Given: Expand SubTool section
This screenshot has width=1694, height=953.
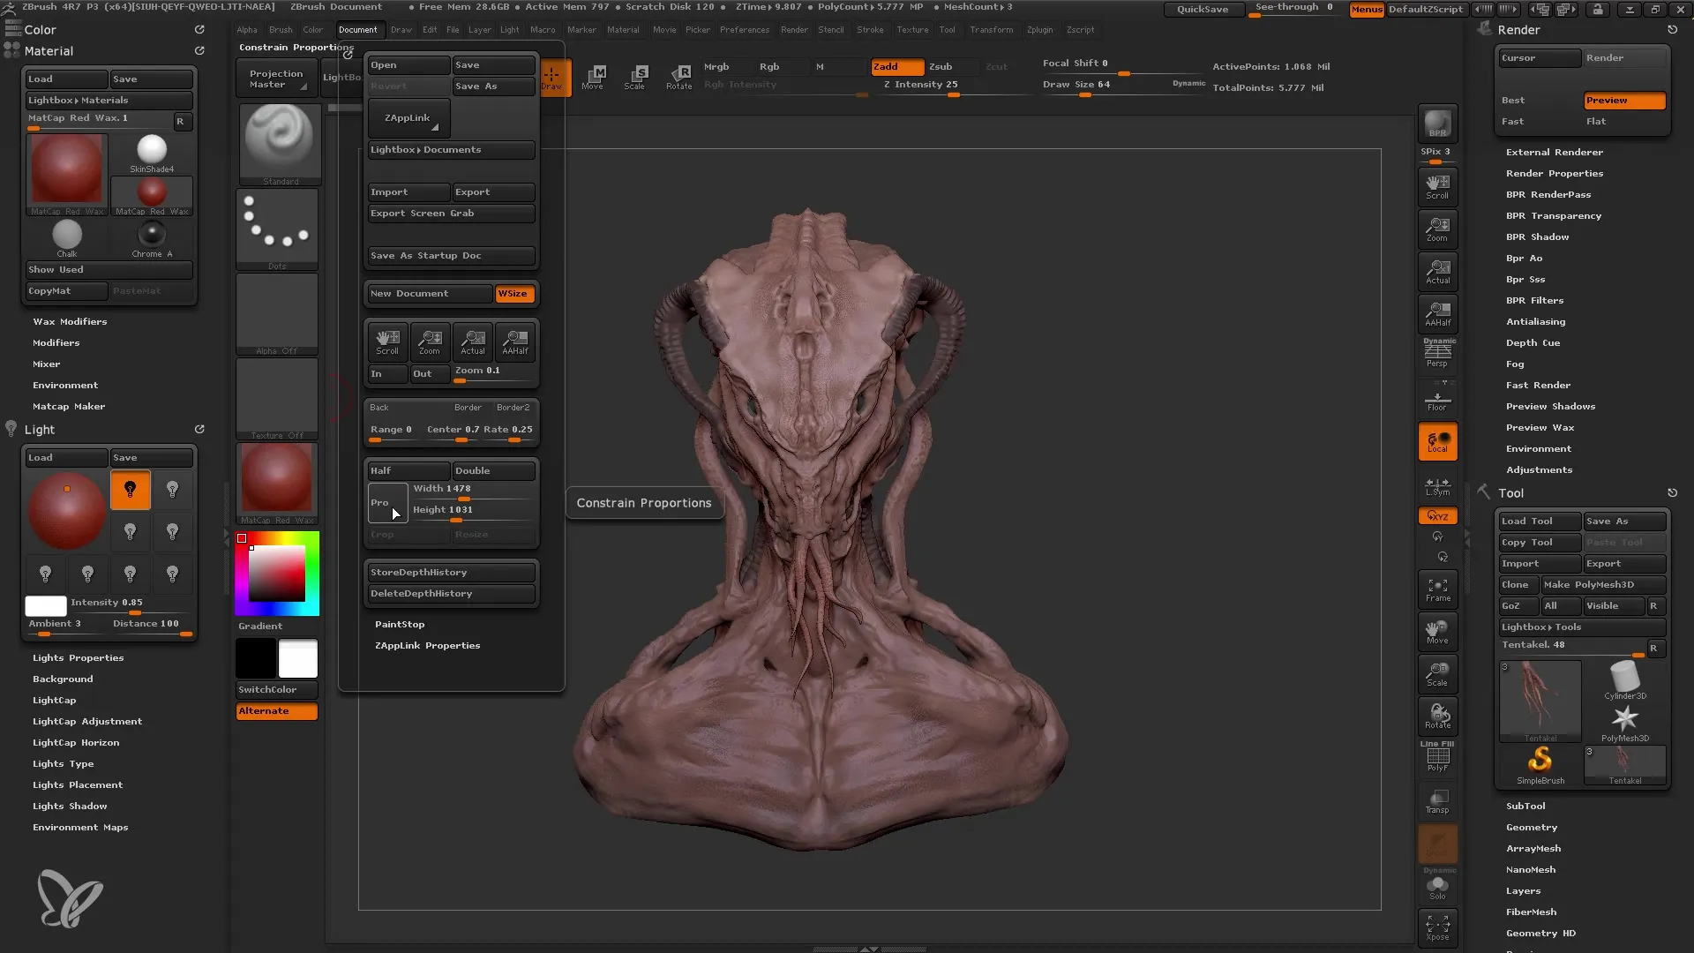Looking at the screenshot, I should coord(1525,807).
